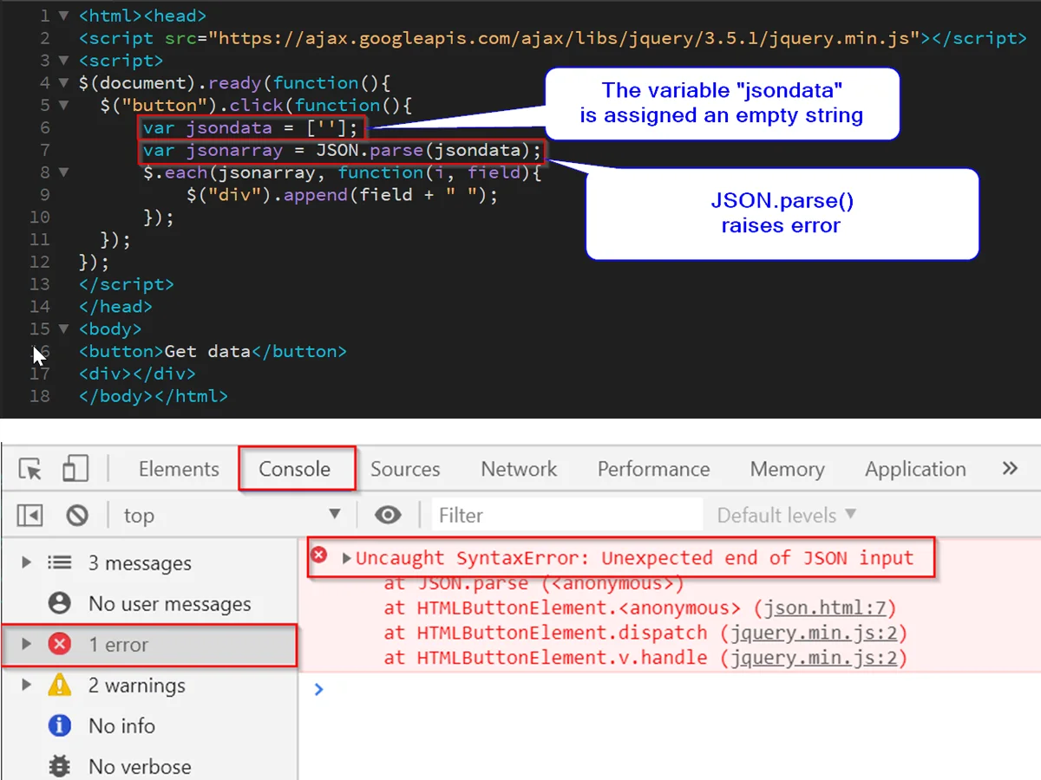
Task: Collapse the body fold arrow on line 15
Action: click(x=63, y=329)
